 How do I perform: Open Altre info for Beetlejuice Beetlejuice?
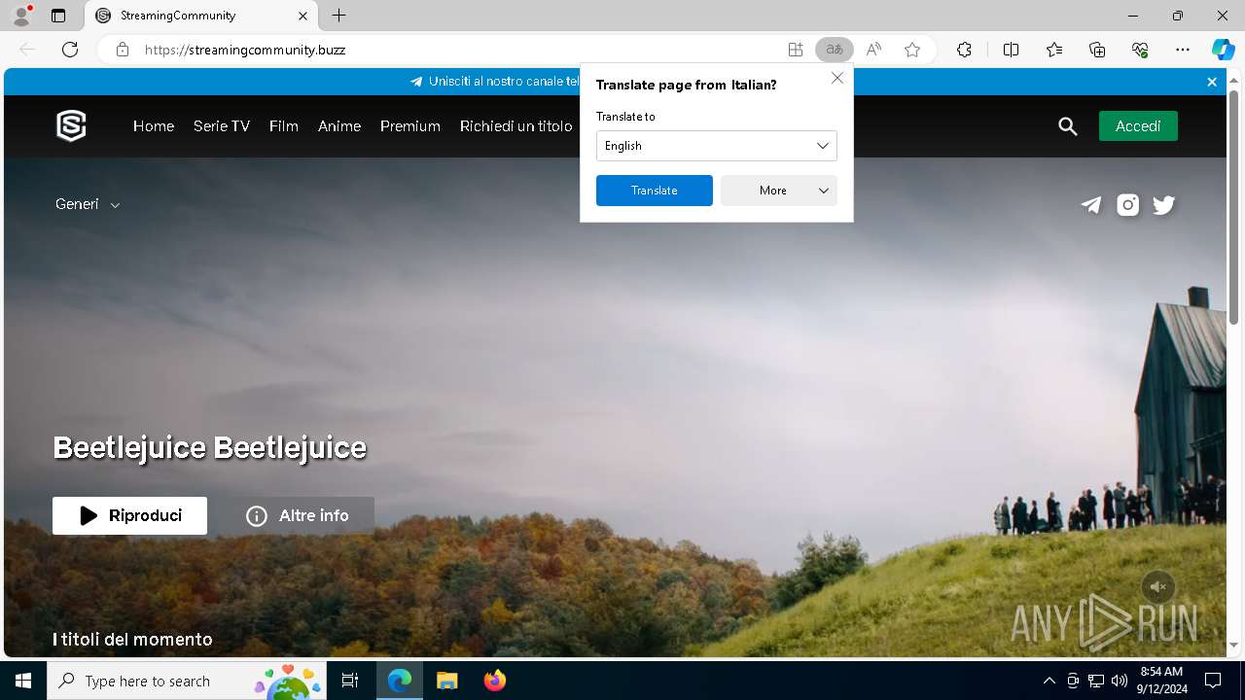297,515
